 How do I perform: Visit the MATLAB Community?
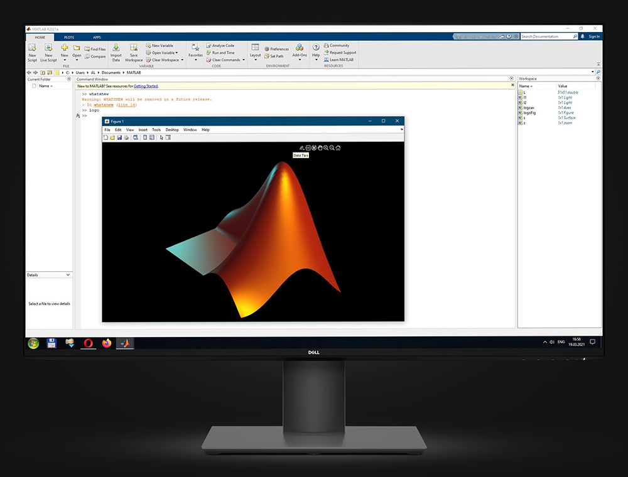(337, 46)
